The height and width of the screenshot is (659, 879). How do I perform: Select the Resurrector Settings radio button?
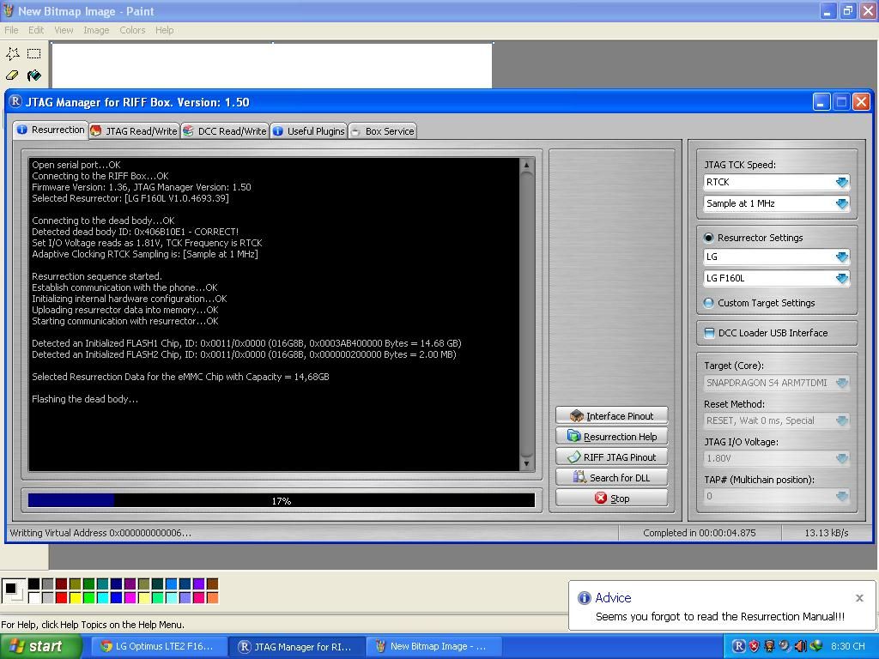pos(708,238)
